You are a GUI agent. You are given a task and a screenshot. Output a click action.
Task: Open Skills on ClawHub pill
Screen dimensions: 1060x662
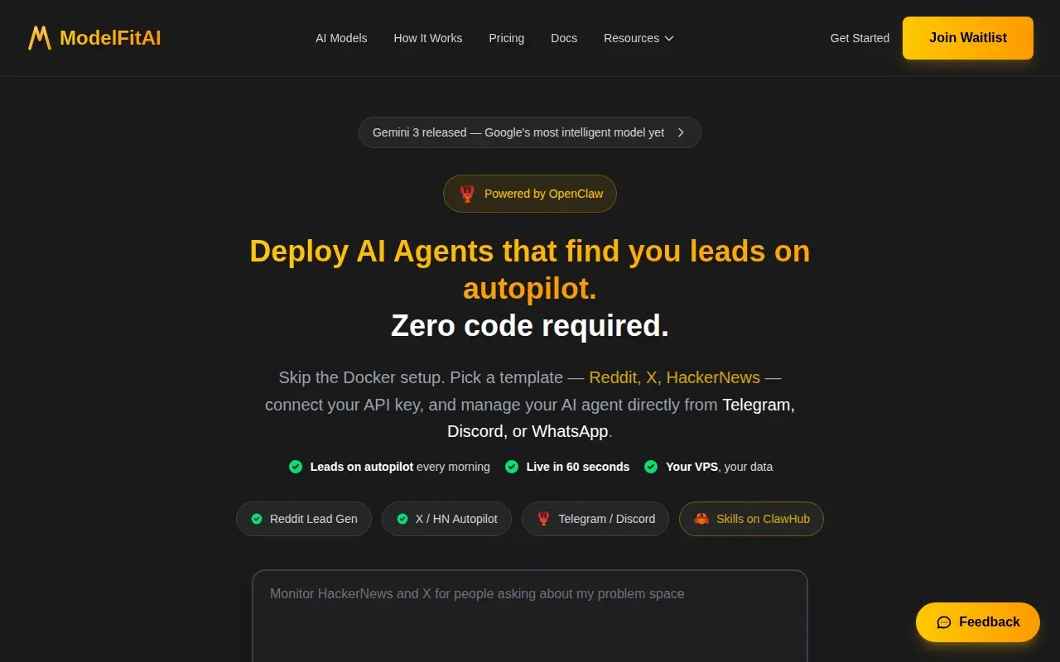751,519
